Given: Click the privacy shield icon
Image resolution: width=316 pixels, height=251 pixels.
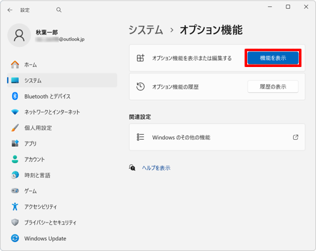Looking at the screenshot, I should tap(15, 223).
